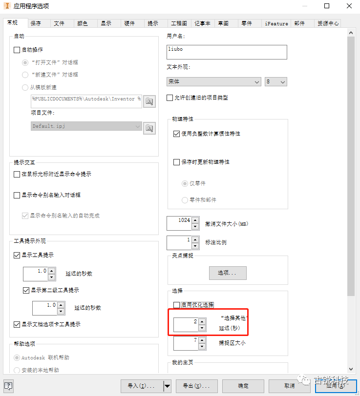Click the Inventor app icon in title bar
This screenshot has height=396, width=360.
click(x=7, y=5)
